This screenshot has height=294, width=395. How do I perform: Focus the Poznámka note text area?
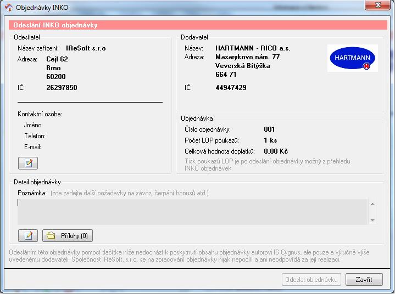[x=192, y=212]
